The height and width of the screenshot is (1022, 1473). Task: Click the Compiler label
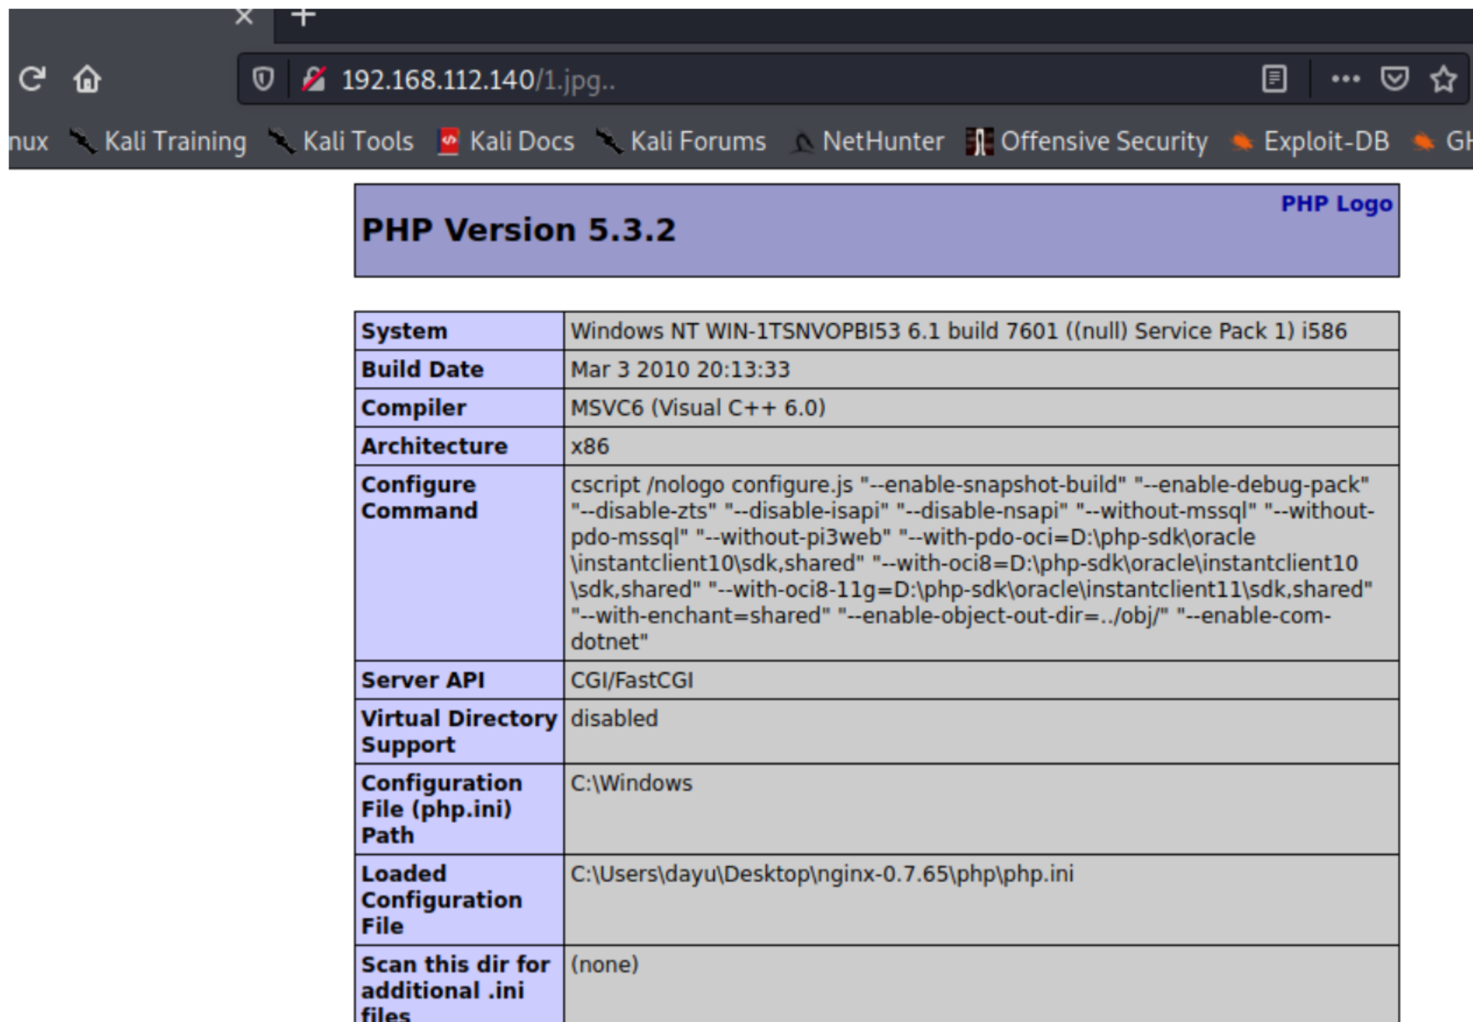tap(413, 408)
